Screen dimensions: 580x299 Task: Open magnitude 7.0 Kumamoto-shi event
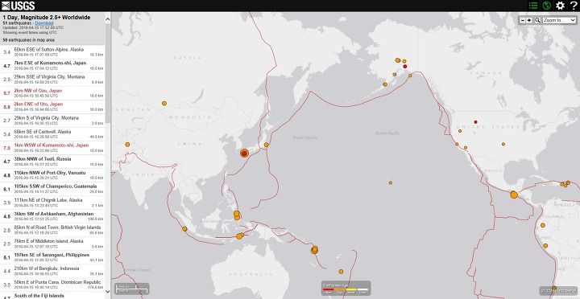pos(52,148)
